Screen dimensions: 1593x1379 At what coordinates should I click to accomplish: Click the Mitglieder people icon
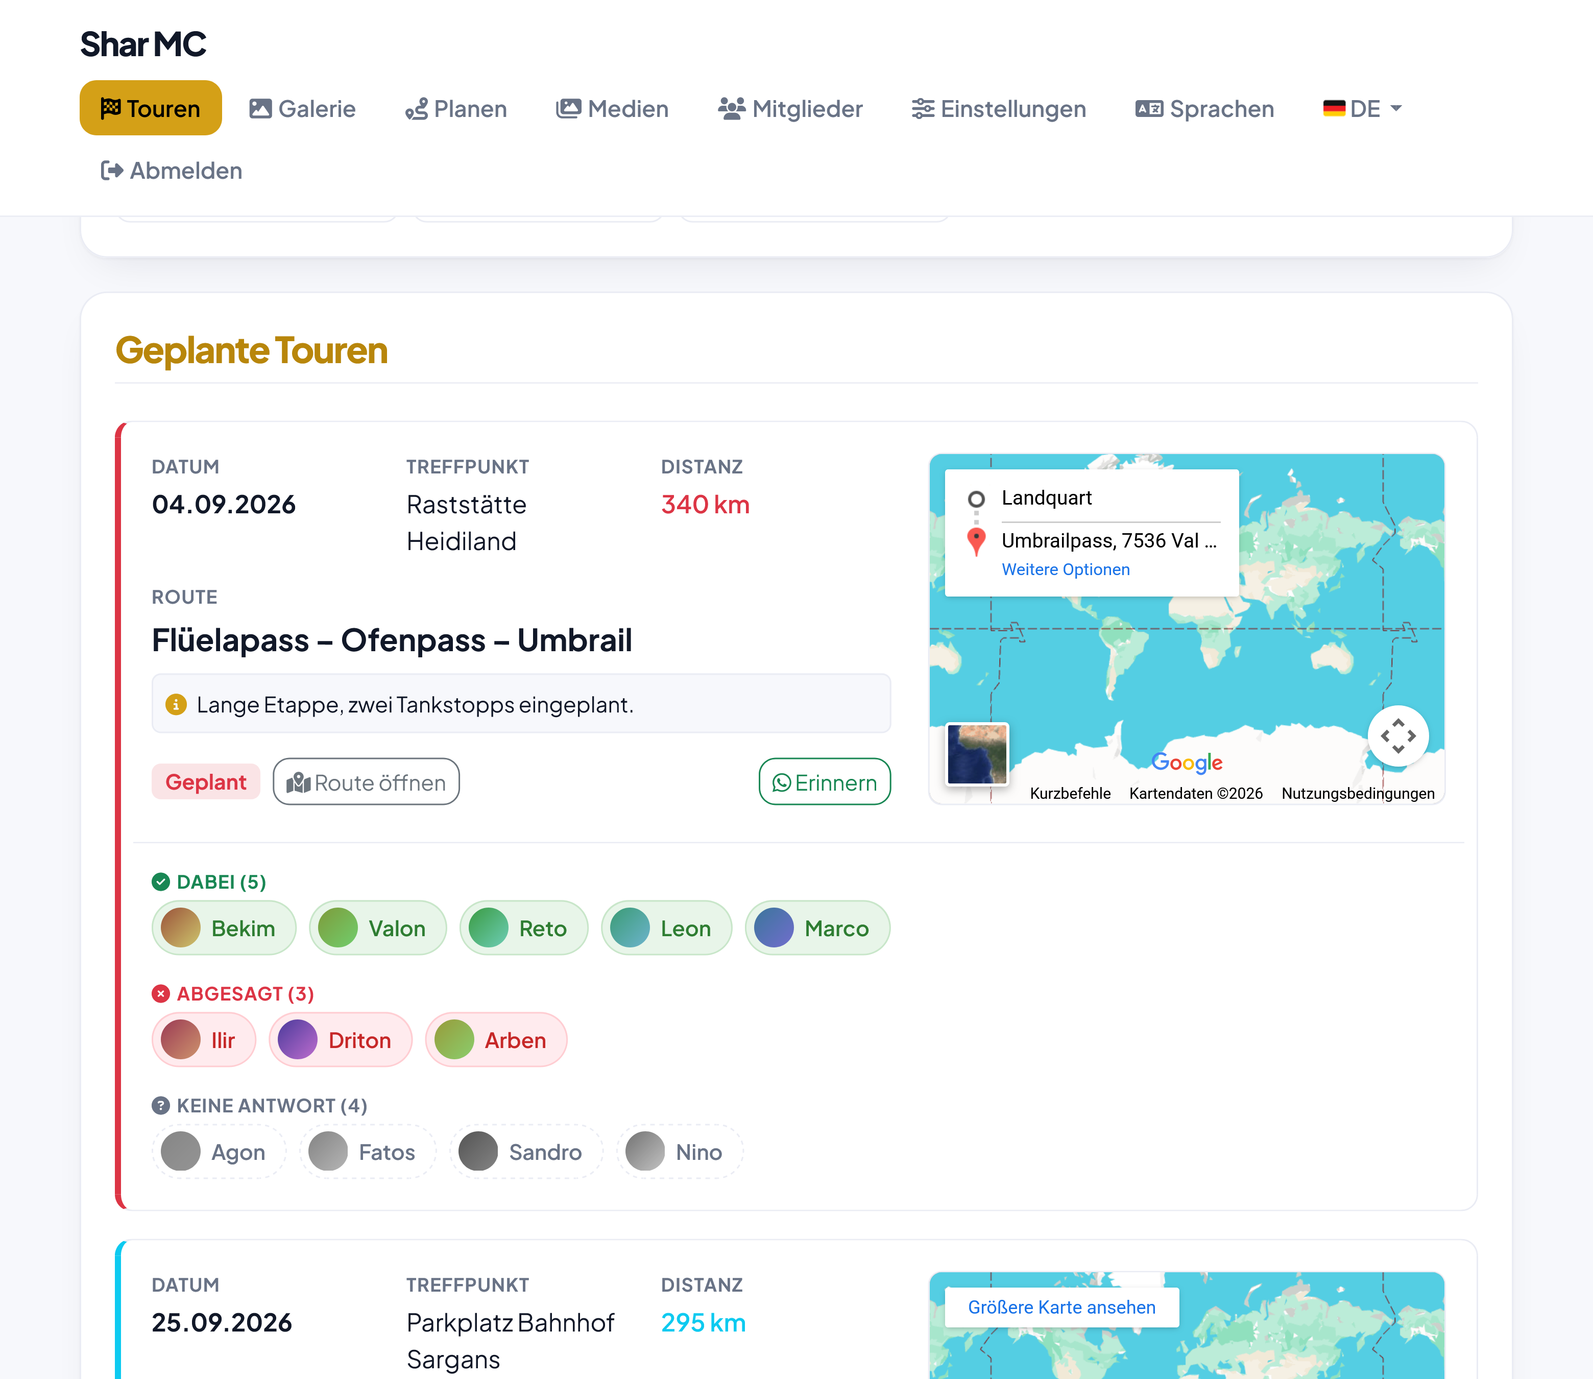(x=732, y=108)
